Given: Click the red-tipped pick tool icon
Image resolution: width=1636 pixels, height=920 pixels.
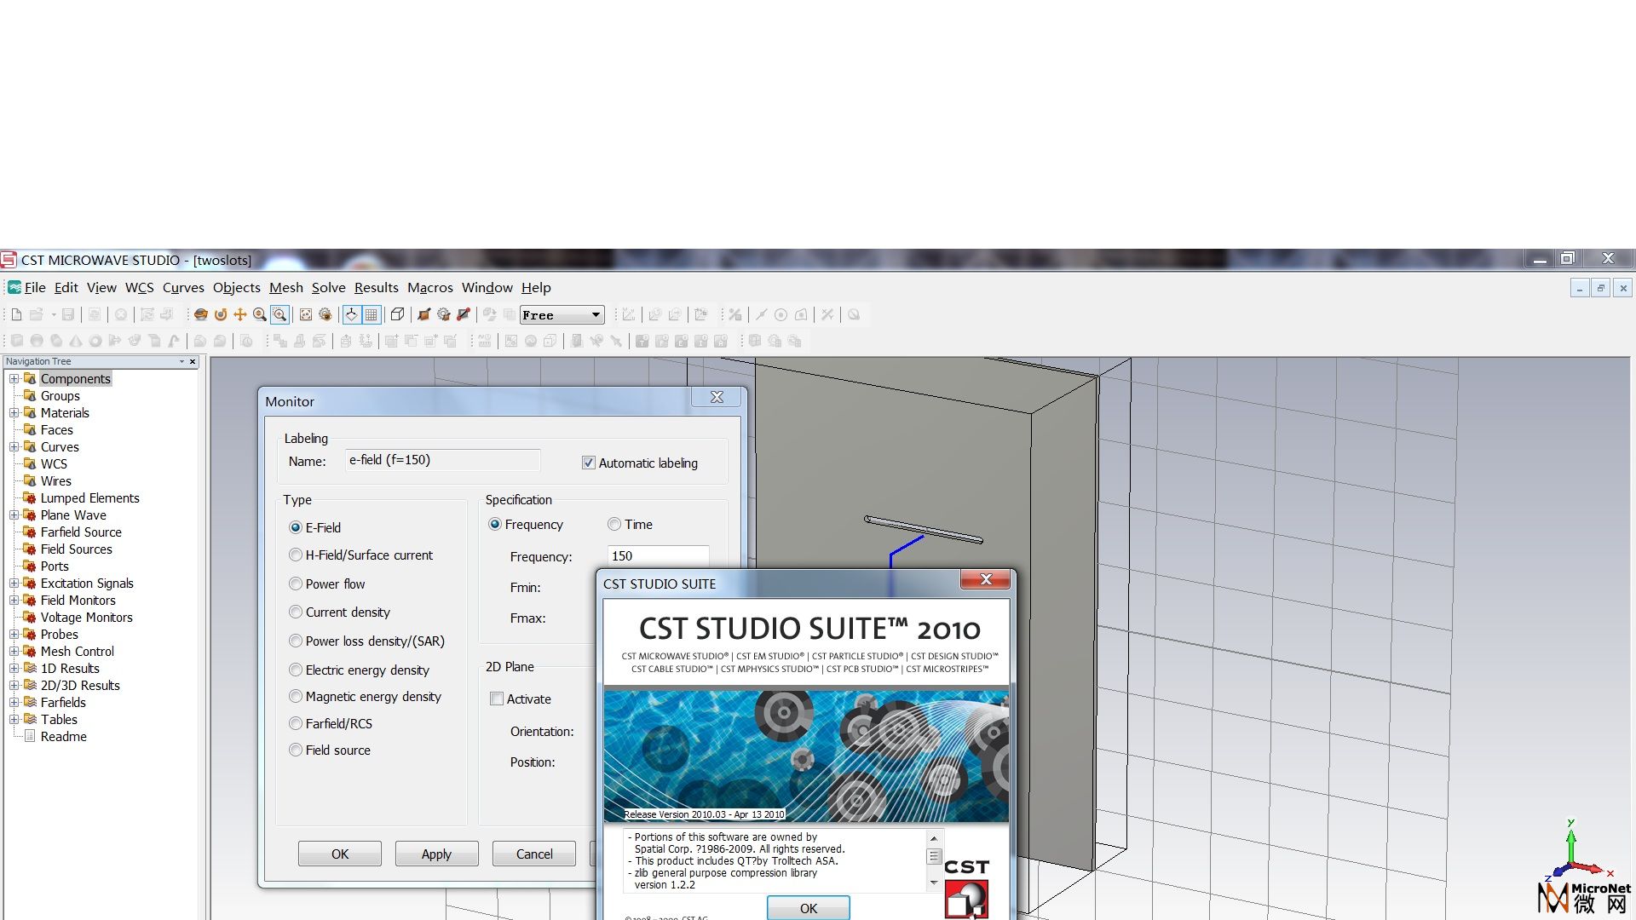Looking at the screenshot, I should point(464,315).
